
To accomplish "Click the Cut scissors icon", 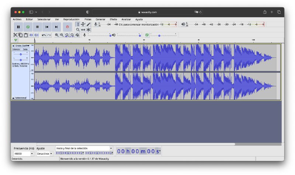I will [15, 35].
